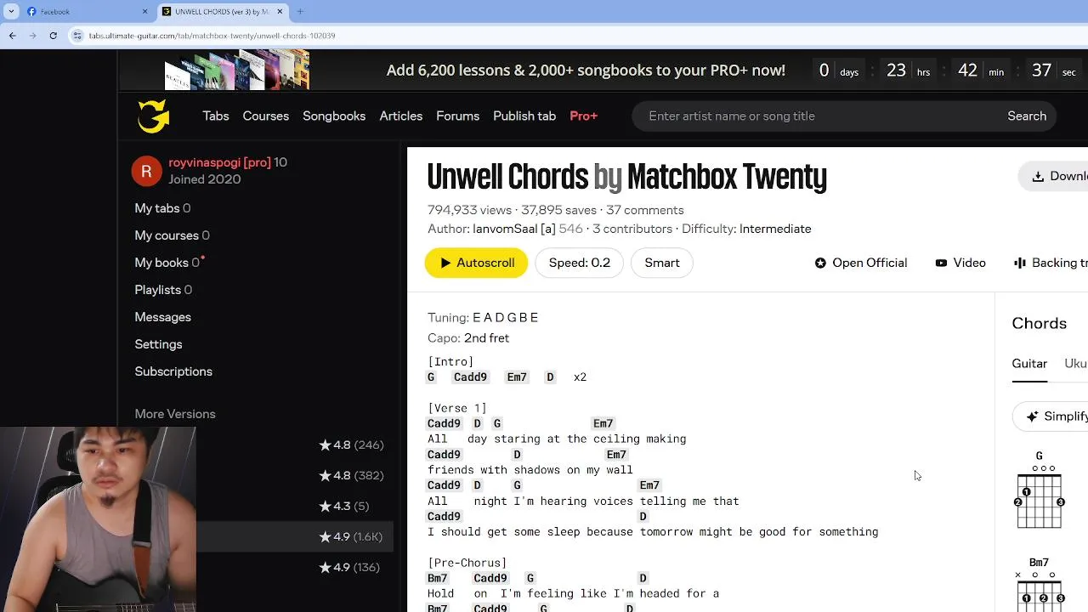Click Em7 chord in Intro line
This screenshot has height=612, width=1088.
pyautogui.click(x=517, y=377)
